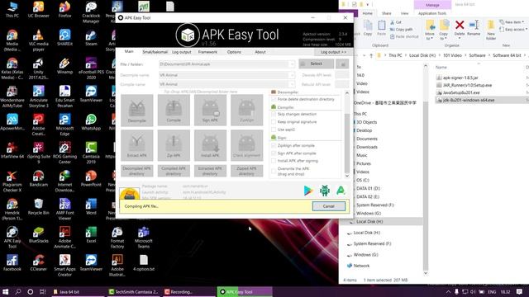Toggle Use aapt2 checkbox
This screenshot has width=529, height=297.
coord(274,130)
